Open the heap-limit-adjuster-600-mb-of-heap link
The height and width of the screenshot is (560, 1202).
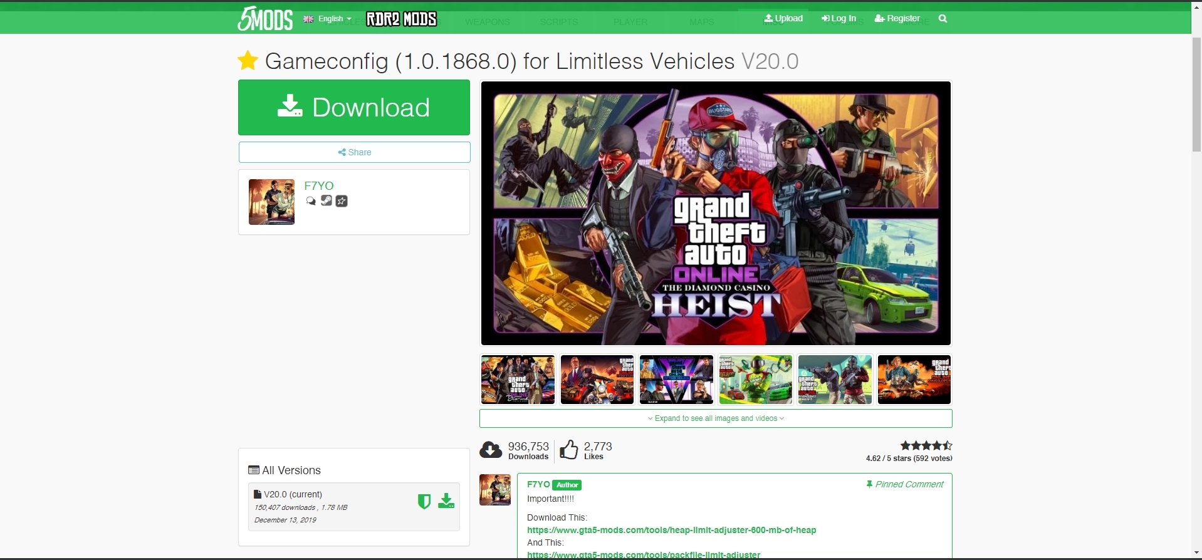point(672,530)
